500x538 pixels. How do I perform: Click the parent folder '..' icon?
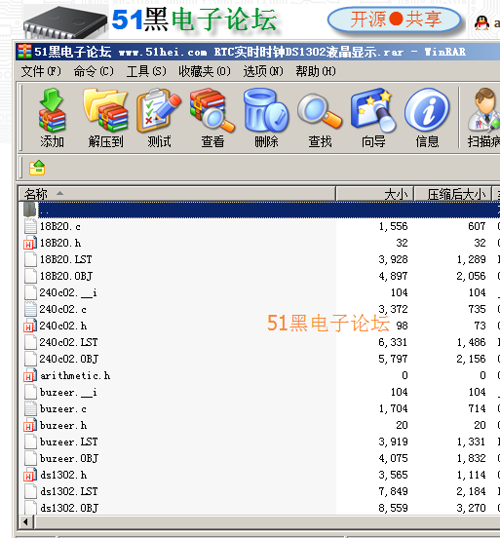[x=30, y=210]
